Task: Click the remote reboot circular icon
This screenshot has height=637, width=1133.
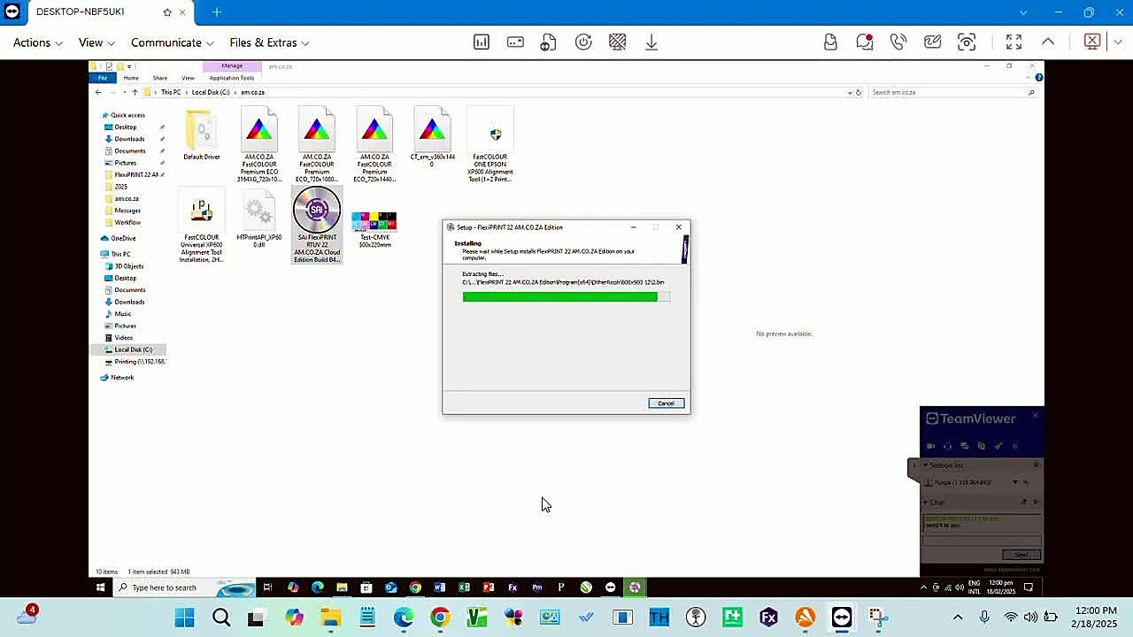Action: (583, 42)
